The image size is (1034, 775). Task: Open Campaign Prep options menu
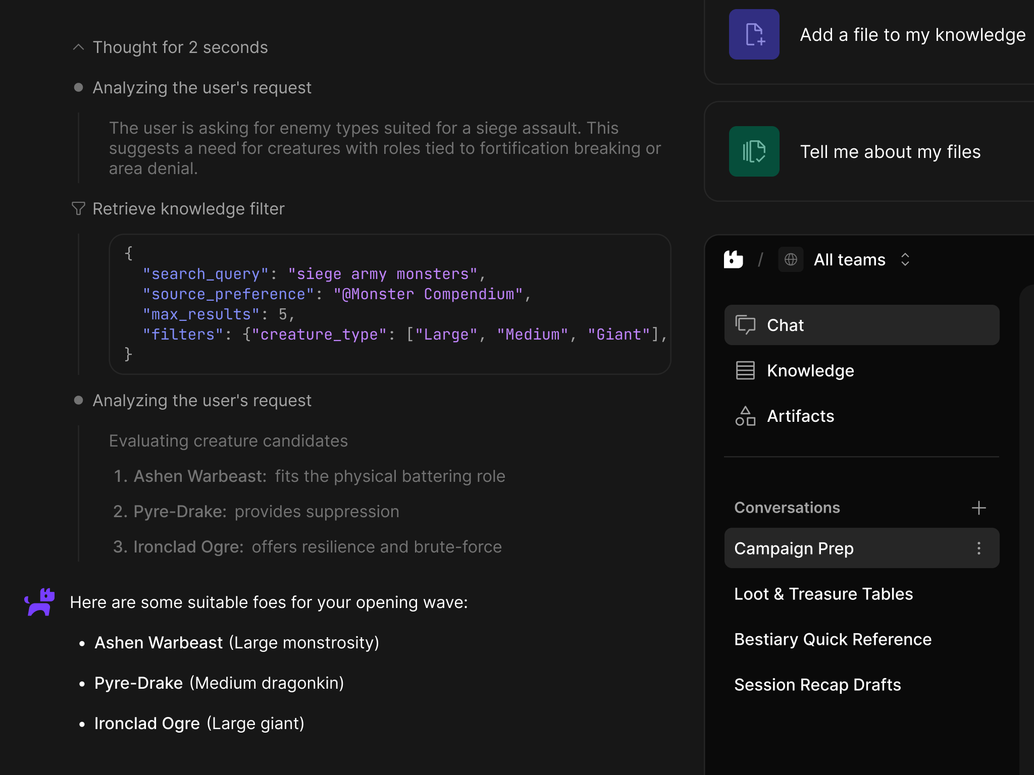(x=978, y=548)
